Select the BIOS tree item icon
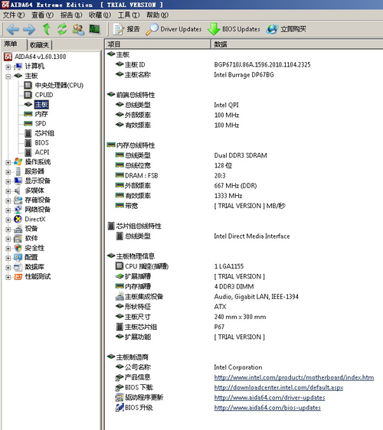 click(x=28, y=143)
